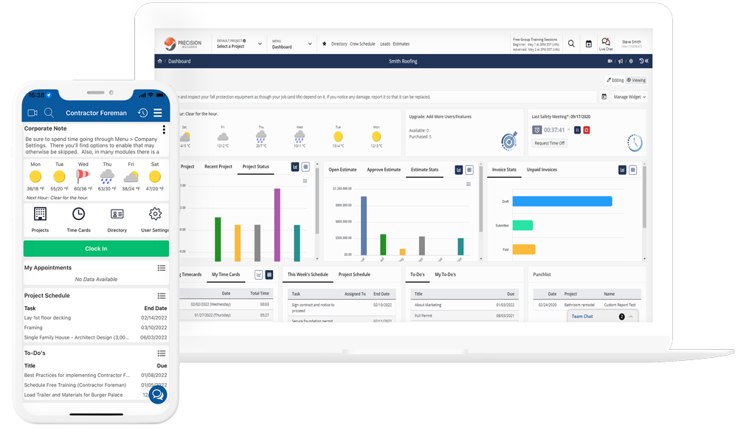Stop the timer with red button
The image size is (738, 428).
[587, 130]
